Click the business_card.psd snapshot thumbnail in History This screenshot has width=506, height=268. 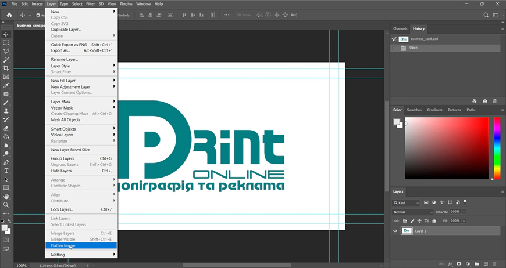pyautogui.click(x=404, y=39)
